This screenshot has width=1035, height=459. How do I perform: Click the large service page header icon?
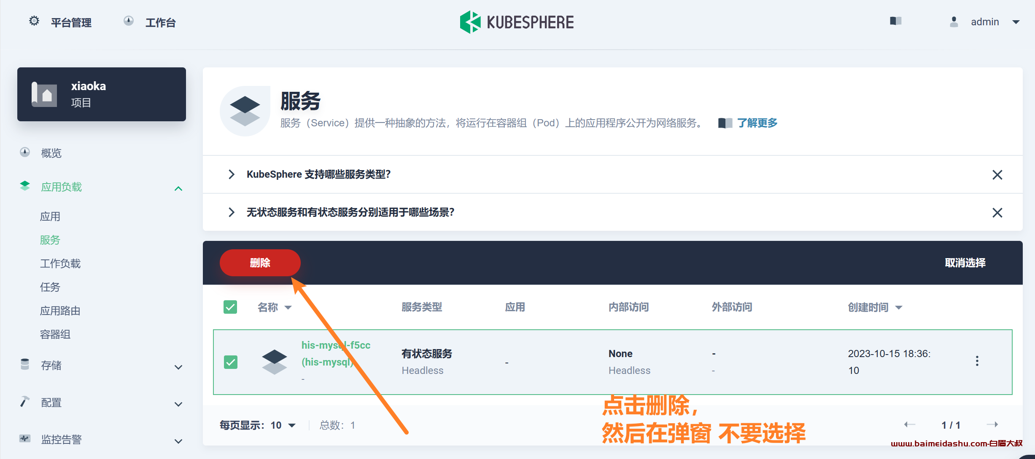pyautogui.click(x=245, y=111)
